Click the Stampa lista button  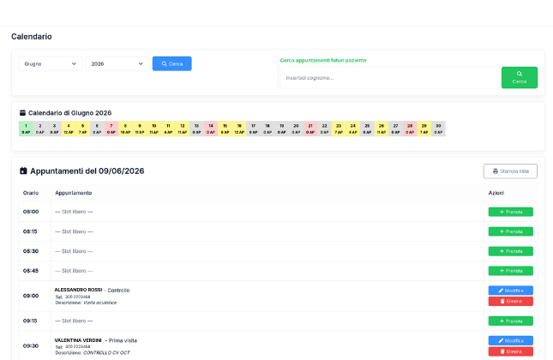pos(510,171)
